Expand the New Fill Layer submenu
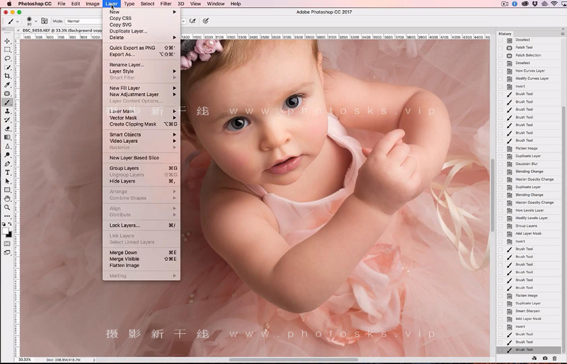 (x=141, y=88)
